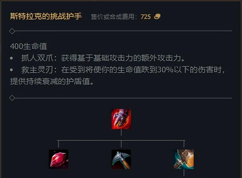The width and height of the screenshot is (242, 178).
Task: Select the Ruby Crystal component icon
Action: tap(59, 159)
